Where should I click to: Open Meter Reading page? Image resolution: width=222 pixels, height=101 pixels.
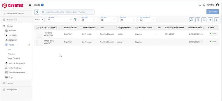point(15,68)
